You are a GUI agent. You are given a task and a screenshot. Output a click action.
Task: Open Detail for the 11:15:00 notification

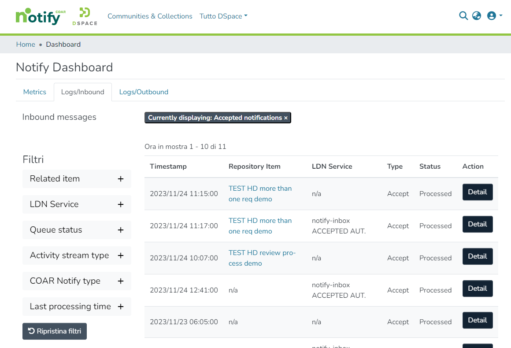click(x=477, y=192)
